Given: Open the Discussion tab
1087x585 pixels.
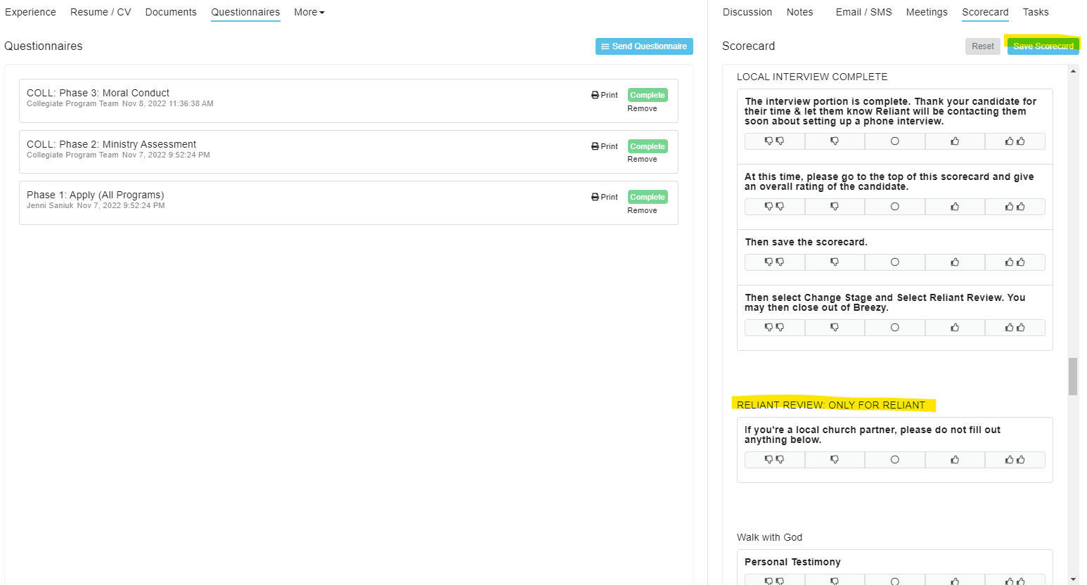Looking at the screenshot, I should [x=747, y=12].
